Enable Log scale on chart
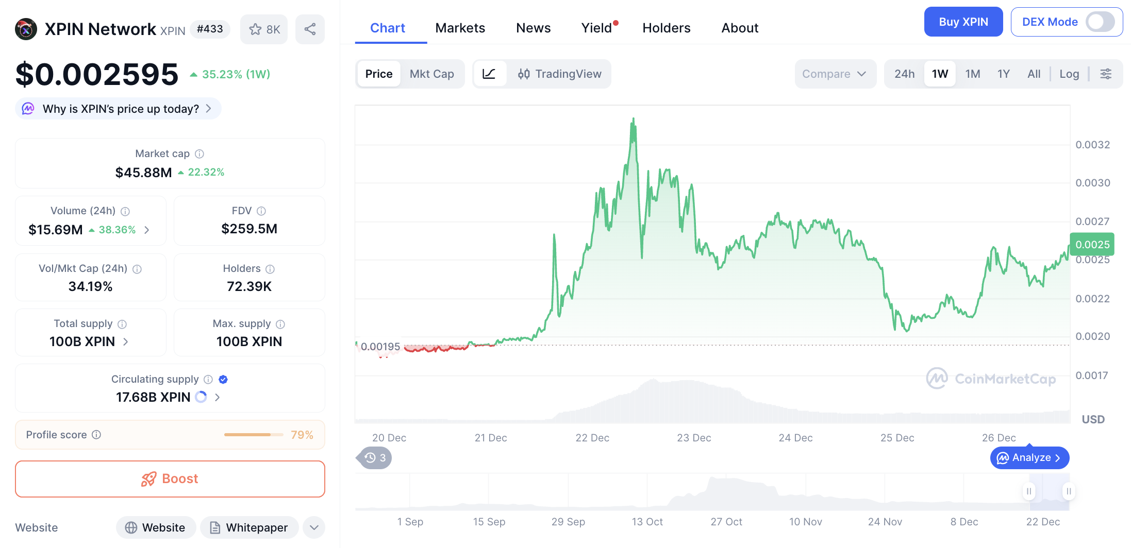This screenshot has height=548, width=1131. tap(1069, 74)
